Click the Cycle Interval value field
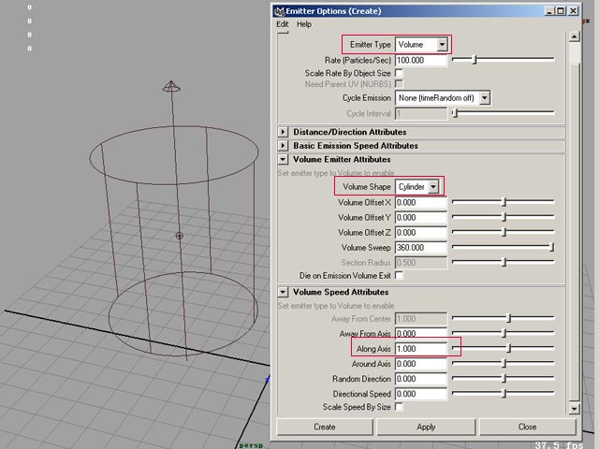The height and width of the screenshot is (449, 599). tap(421, 114)
